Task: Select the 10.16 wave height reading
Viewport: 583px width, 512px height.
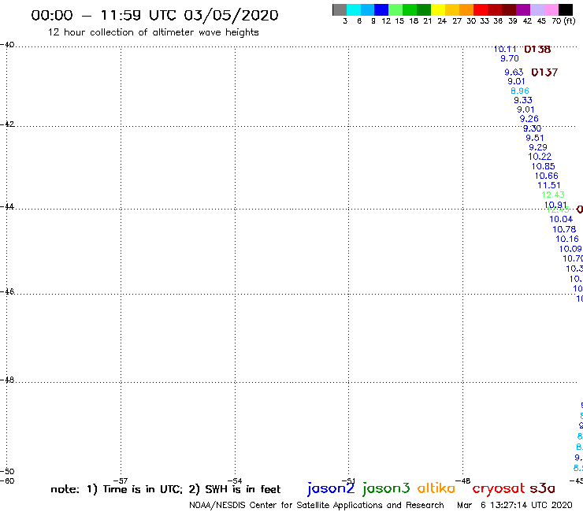Action: pos(567,239)
